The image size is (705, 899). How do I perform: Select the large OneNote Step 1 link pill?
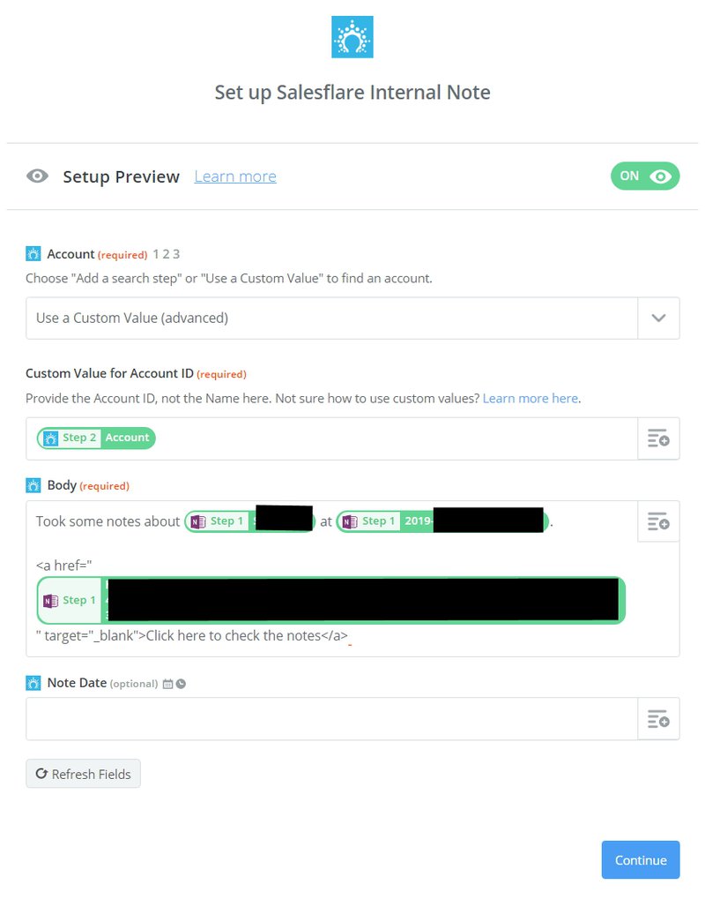coord(331,600)
